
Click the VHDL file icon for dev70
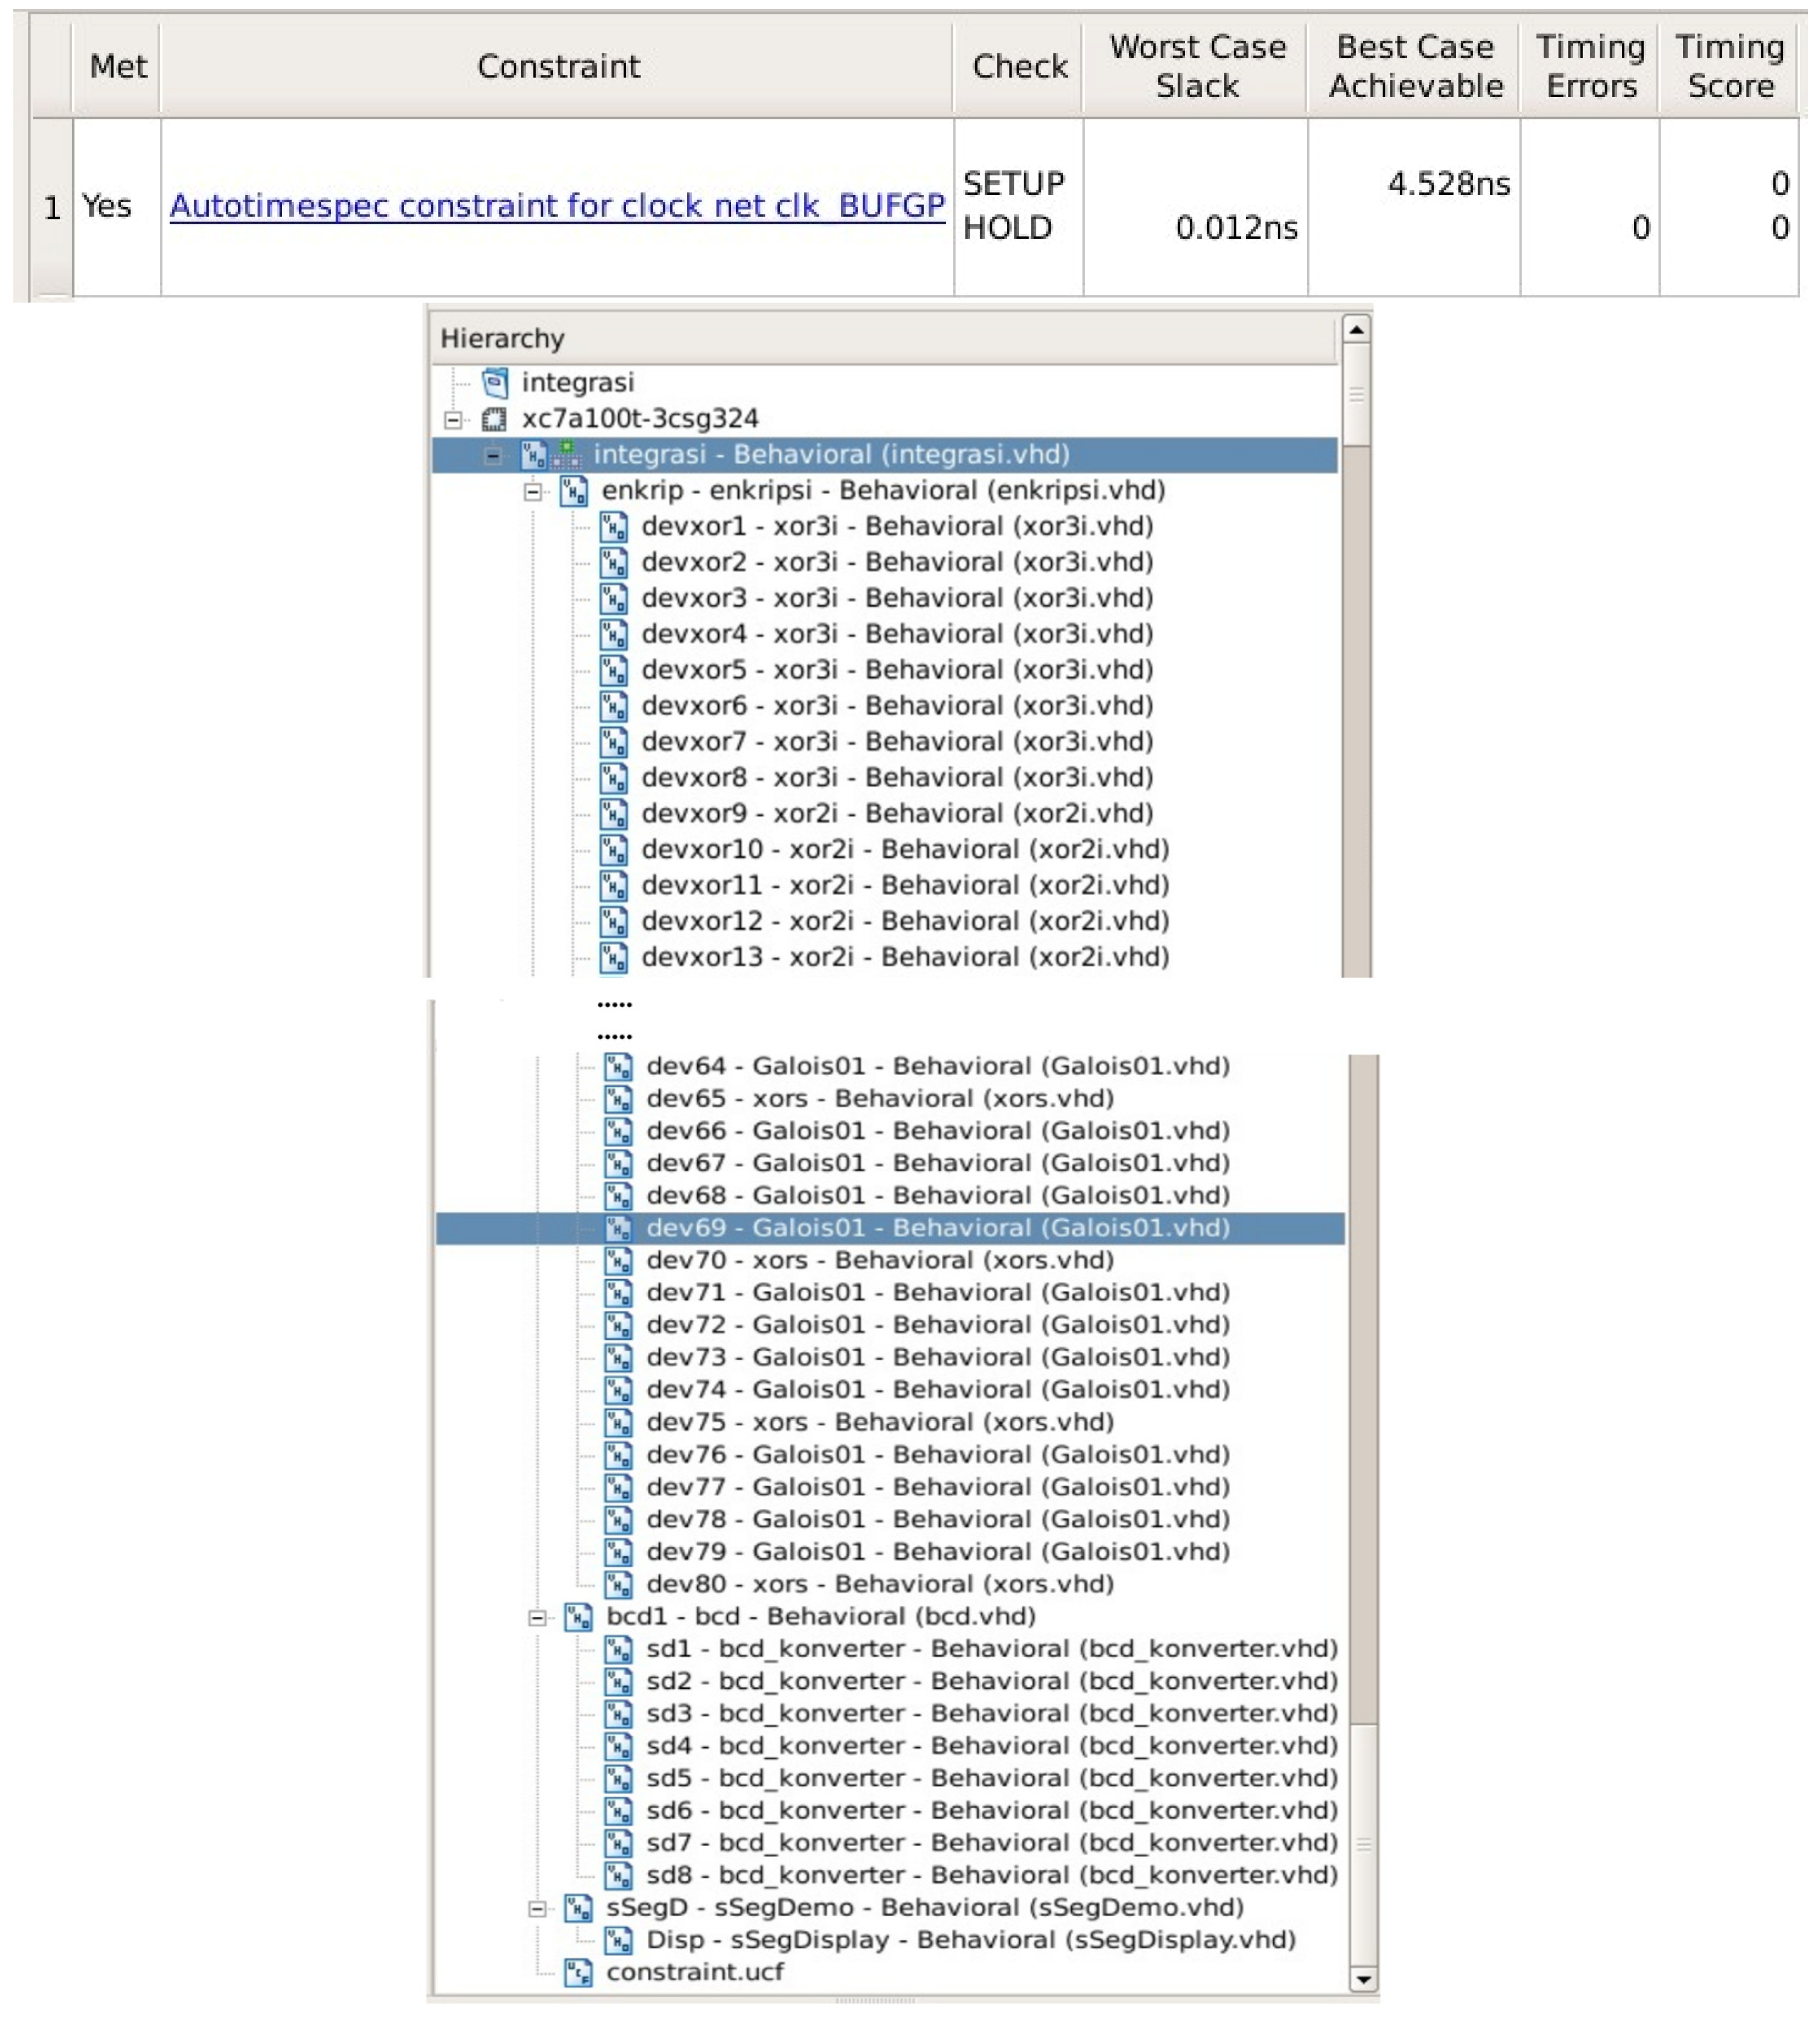[619, 1261]
